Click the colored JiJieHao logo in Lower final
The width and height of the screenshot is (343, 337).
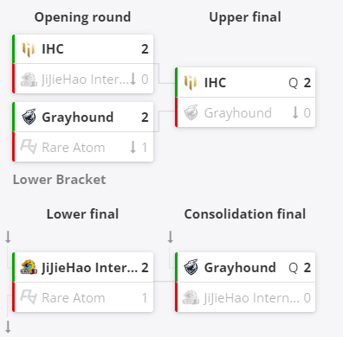[29, 267]
